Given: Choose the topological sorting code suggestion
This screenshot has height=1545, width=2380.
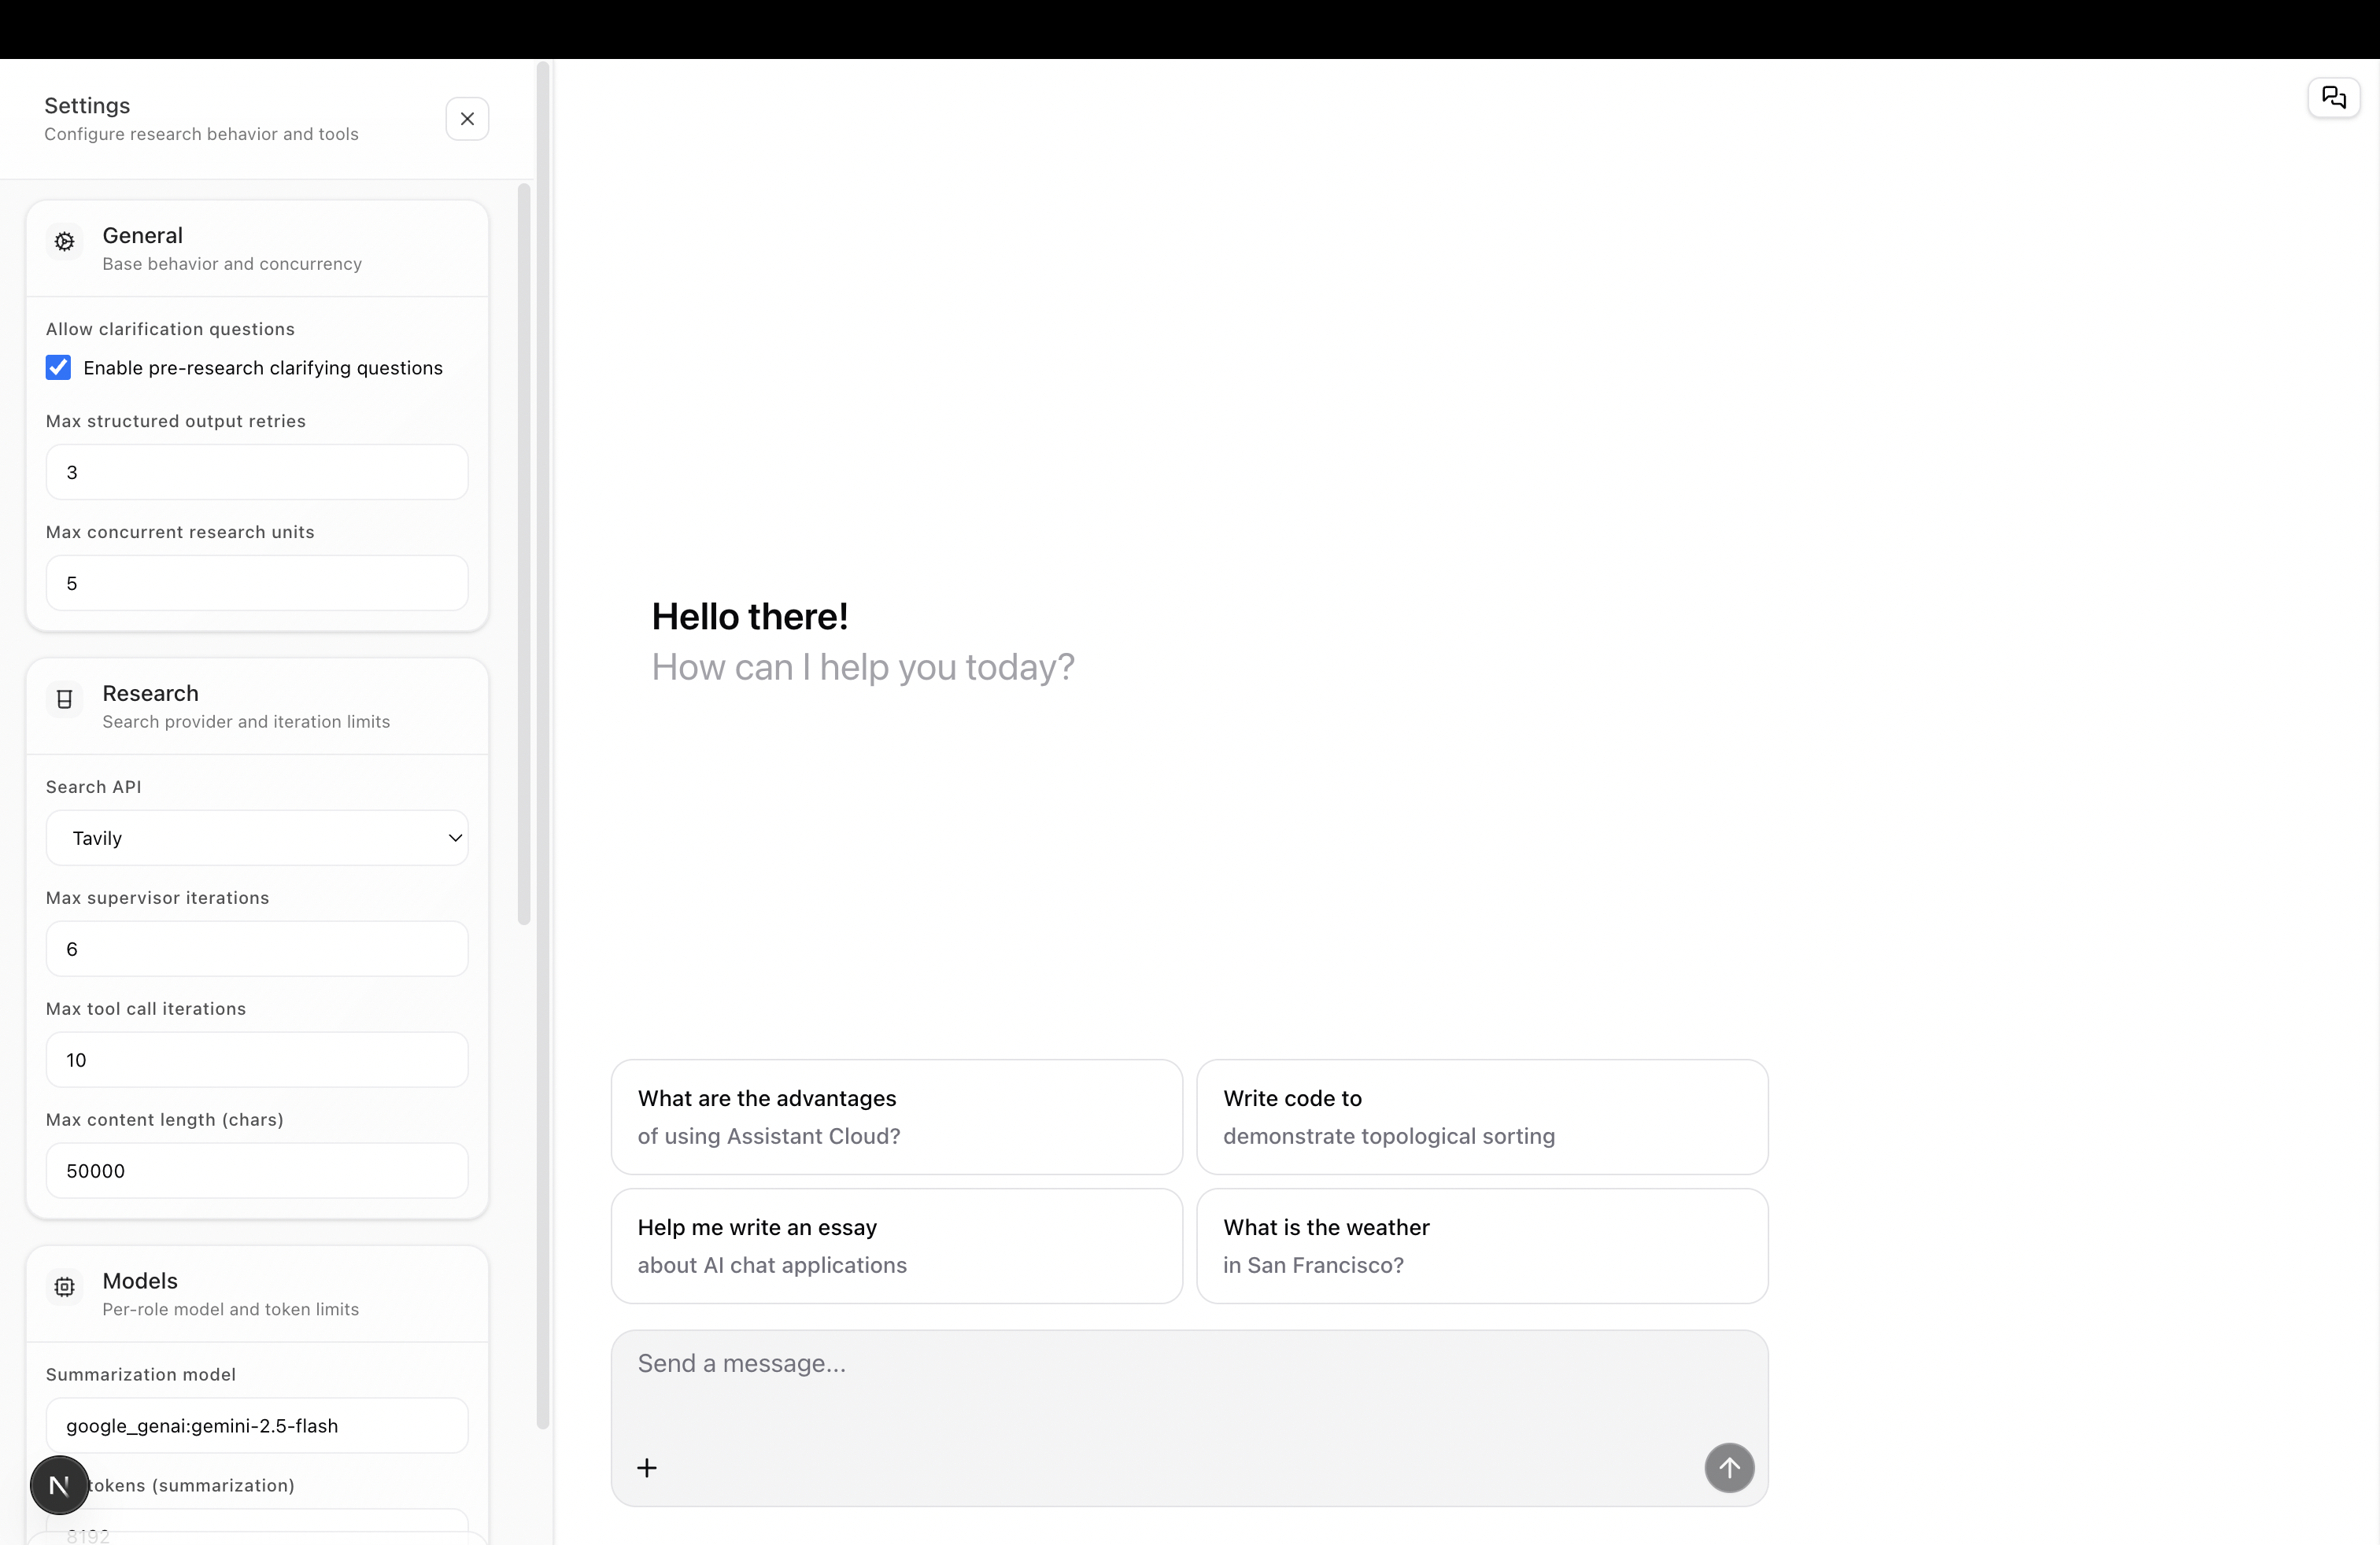Looking at the screenshot, I should (1481, 1116).
